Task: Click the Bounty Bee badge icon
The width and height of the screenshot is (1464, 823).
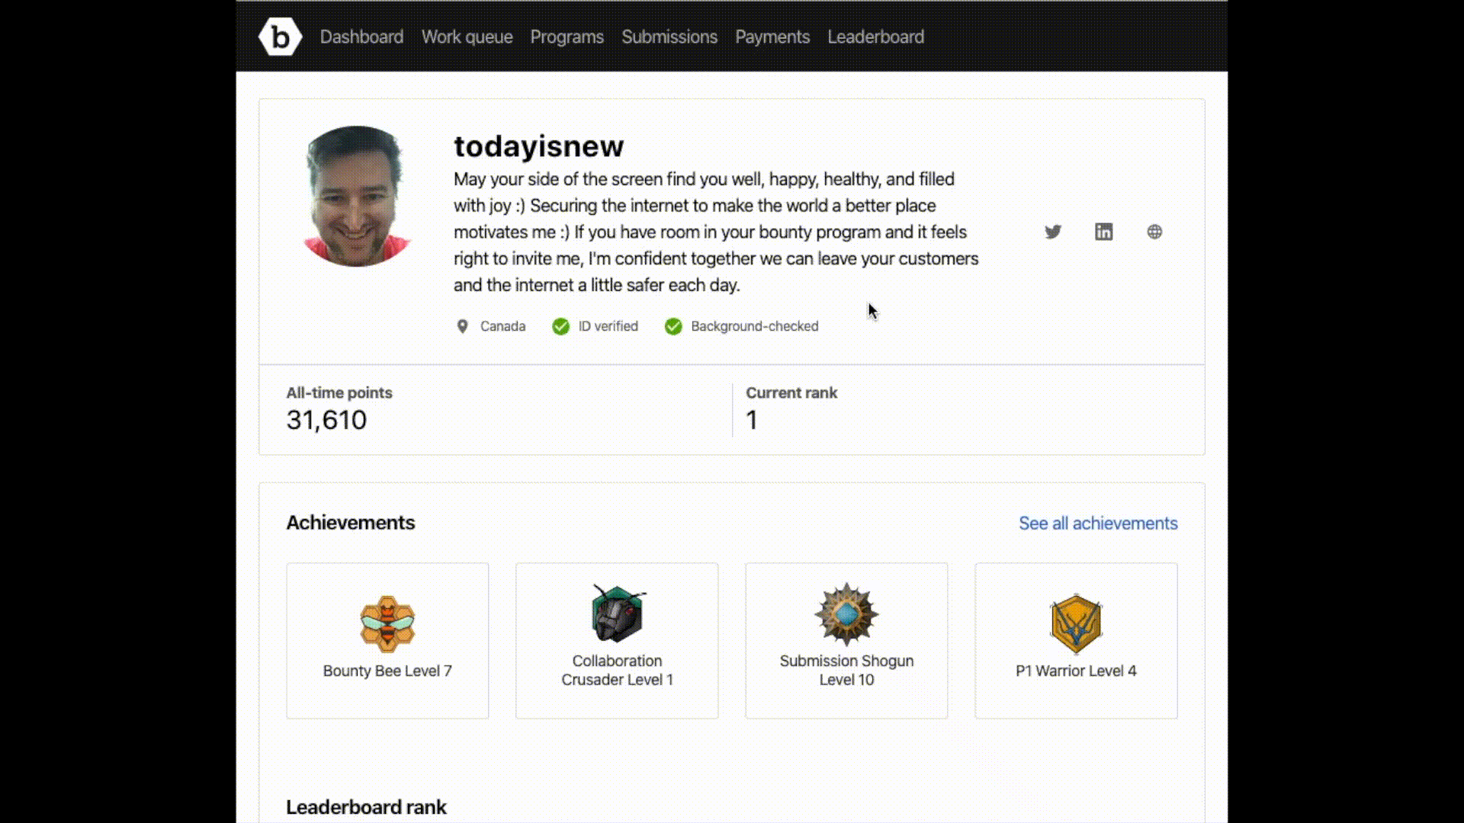Action: click(387, 623)
